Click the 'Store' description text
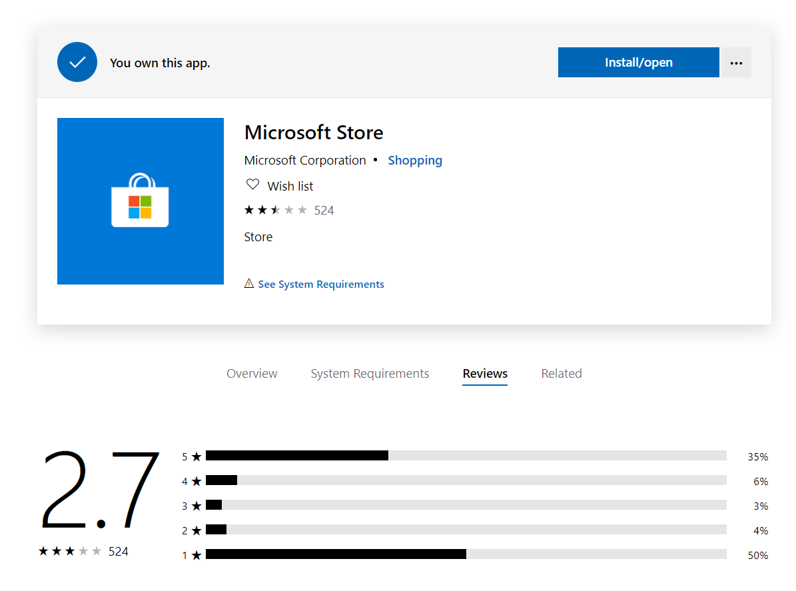The width and height of the screenshot is (796, 591). click(x=258, y=237)
